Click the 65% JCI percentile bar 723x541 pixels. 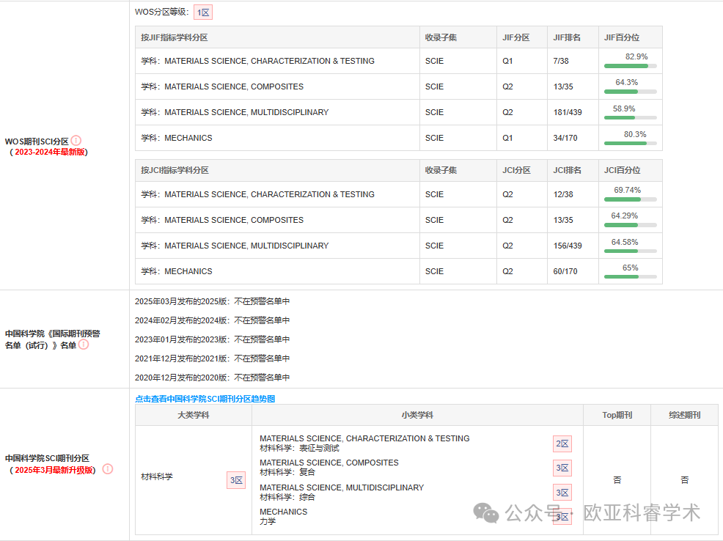[631, 277]
